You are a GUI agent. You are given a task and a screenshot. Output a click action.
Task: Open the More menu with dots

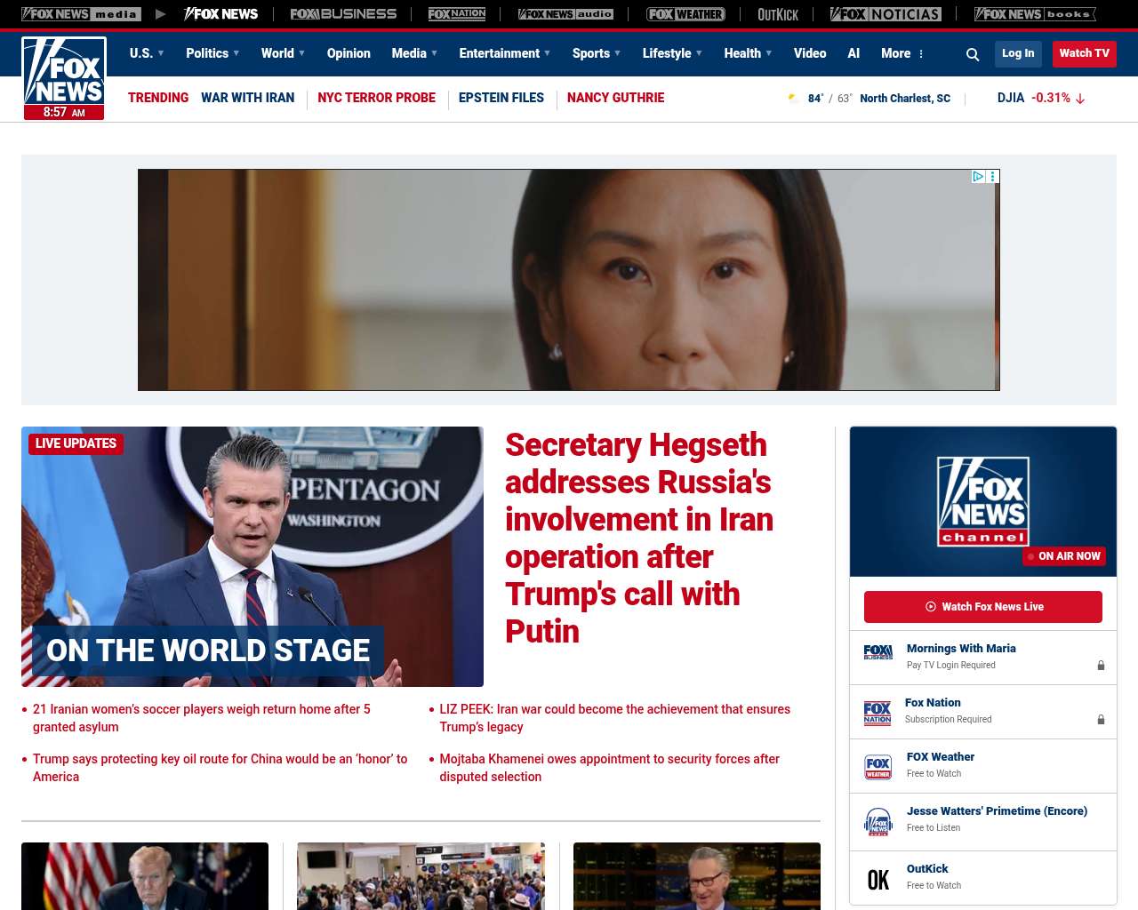(902, 53)
